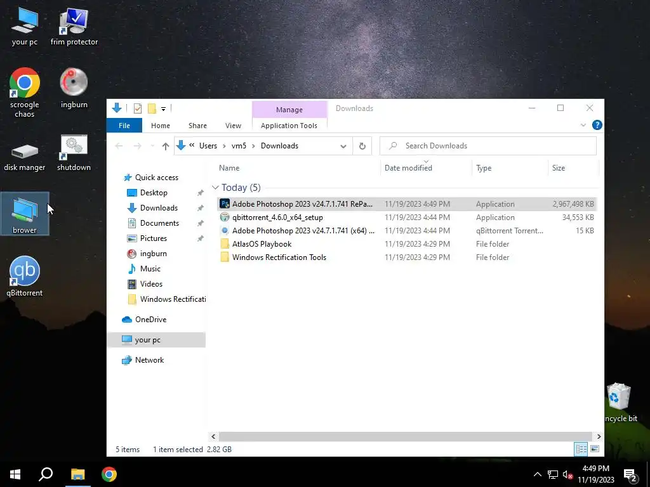Open Downloads in navigation pane

coord(152,208)
